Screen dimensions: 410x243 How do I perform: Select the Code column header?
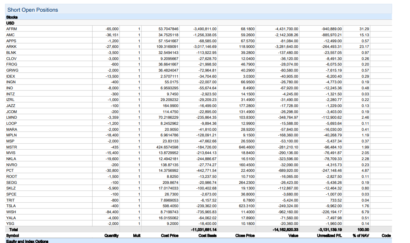click(386, 236)
